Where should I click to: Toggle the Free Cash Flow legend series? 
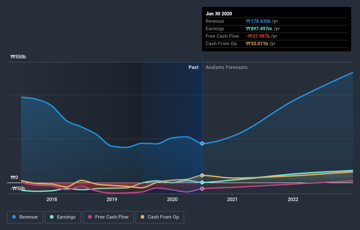tap(108, 217)
